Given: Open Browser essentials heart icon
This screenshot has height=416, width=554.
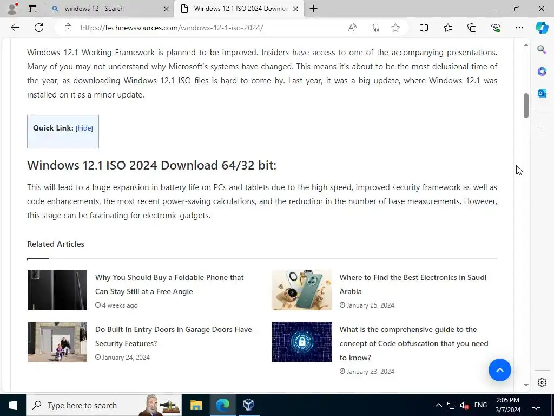Looking at the screenshot, I should (496, 28).
